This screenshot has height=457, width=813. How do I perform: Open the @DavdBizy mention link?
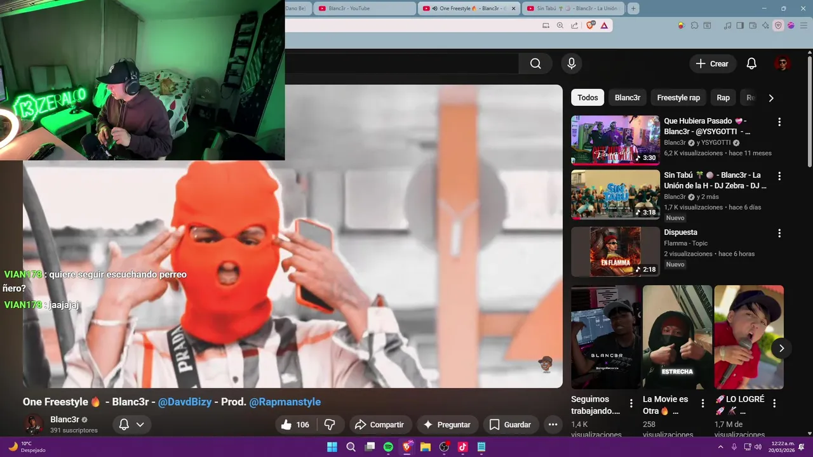pyautogui.click(x=185, y=402)
